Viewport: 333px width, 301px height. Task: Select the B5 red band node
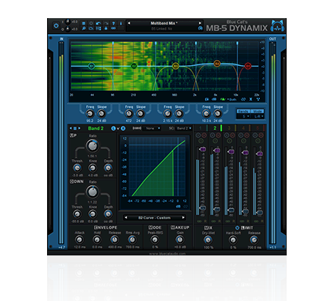tap(248, 66)
